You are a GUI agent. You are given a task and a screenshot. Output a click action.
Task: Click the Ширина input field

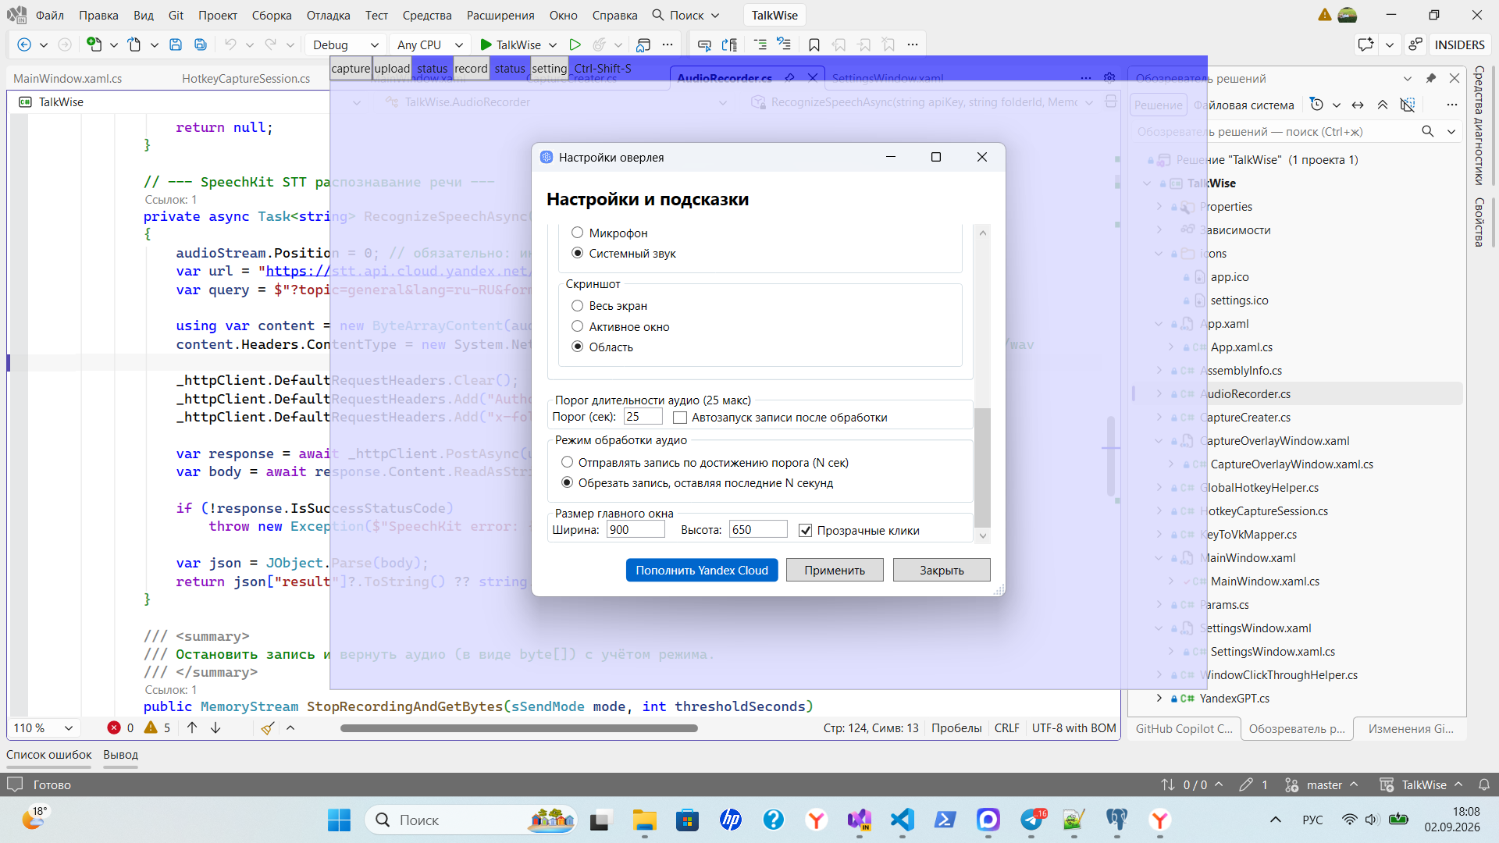coord(636,530)
